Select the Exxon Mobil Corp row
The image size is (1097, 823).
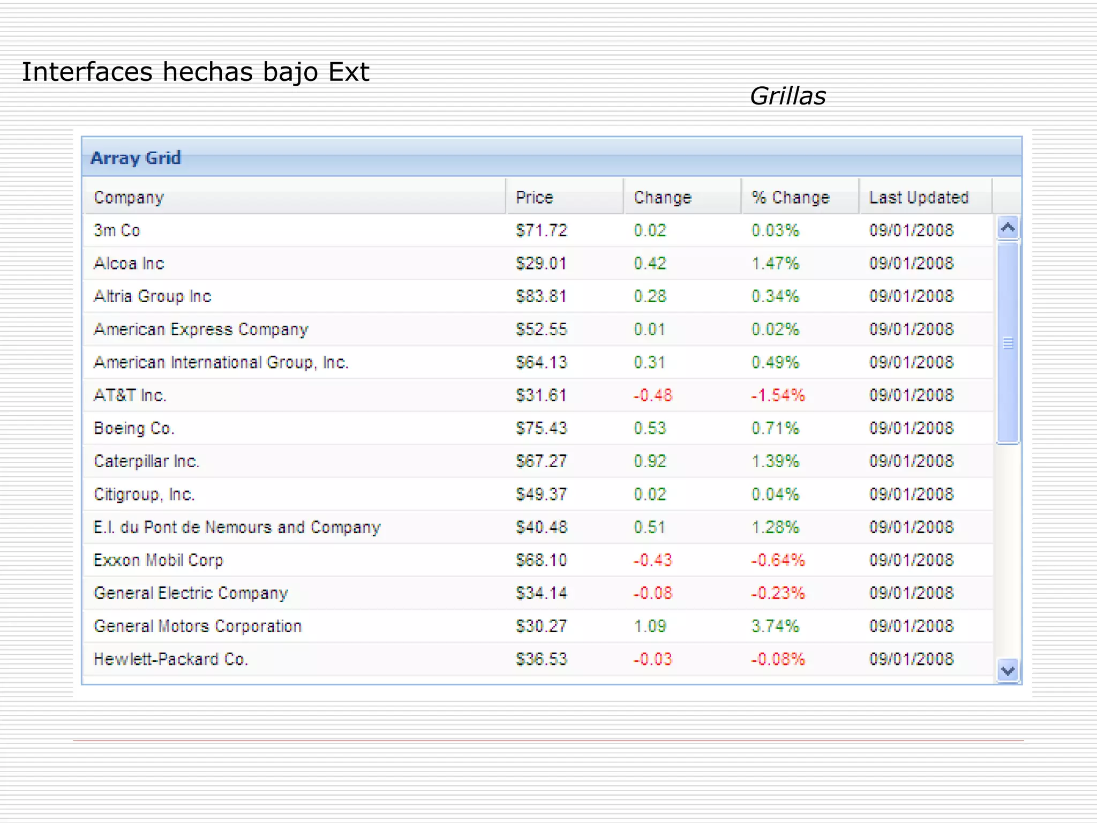[x=538, y=560]
